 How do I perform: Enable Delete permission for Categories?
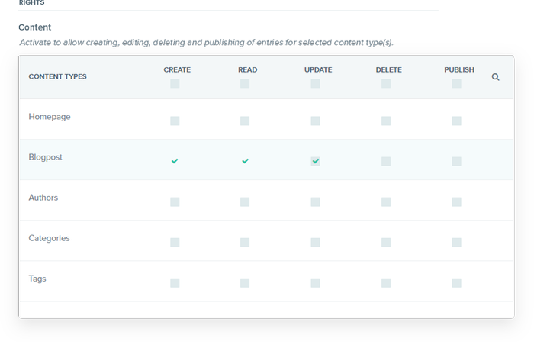pyautogui.click(x=386, y=243)
